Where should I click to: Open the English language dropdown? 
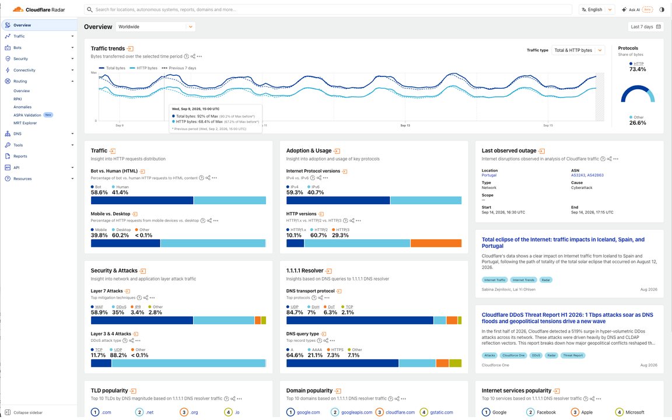(x=597, y=9)
